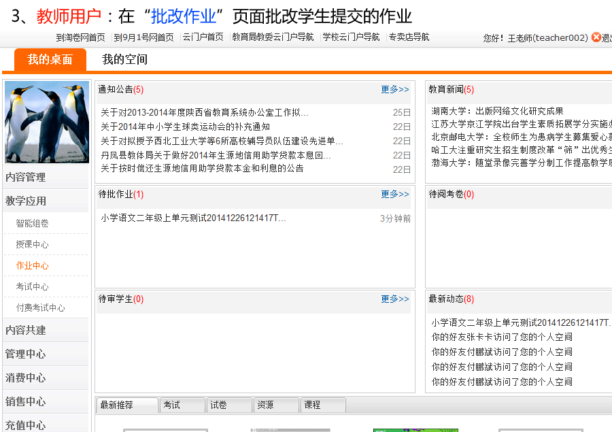Switch to 我的空间 tab
The image size is (612, 432).
pyautogui.click(x=124, y=60)
